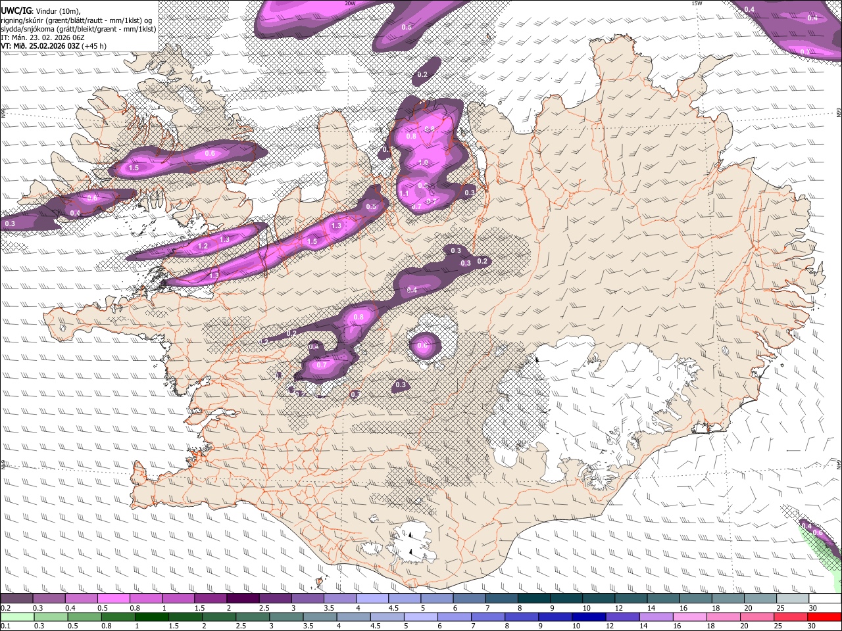Click the lower legend swatch starting at 0.1
This screenshot has height=631, width=842.
[16, 617]
